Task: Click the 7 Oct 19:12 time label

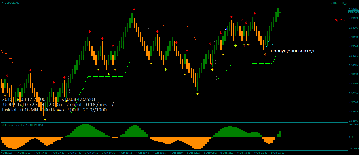Action: pos(126,153)
